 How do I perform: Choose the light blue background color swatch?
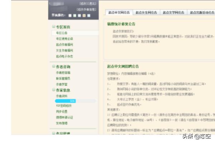click(89, 15)
